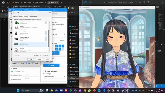Click Customize Layout icon in VS Code
The height and width of the screenshot is (93, 165).
point(148,2)
